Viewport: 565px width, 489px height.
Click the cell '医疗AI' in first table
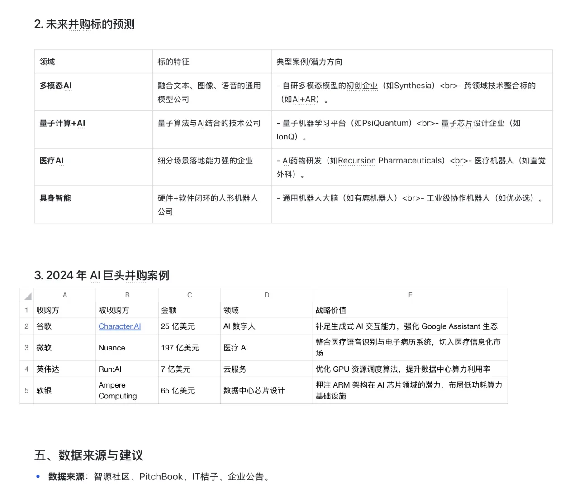[x=94, y=167]
